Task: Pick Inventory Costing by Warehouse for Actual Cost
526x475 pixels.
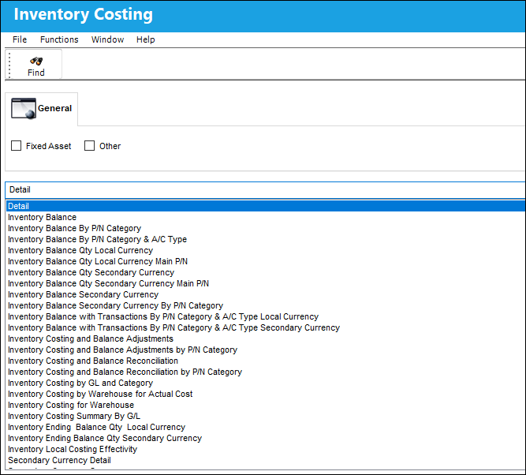Action: 265,394
